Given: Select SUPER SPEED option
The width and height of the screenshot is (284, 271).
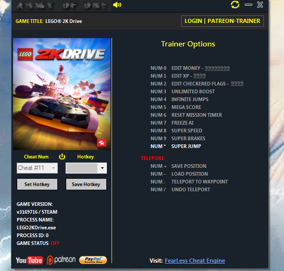Looking at the screenshot, I should pos(187,130).
